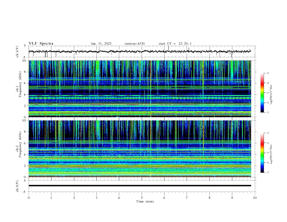Click the "VLF Spectra" plot title
The height and width of the screenshot is (222, 287).
click(x=41, y=44)
